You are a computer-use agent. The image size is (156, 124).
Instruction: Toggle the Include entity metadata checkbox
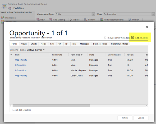pos(105,37)
